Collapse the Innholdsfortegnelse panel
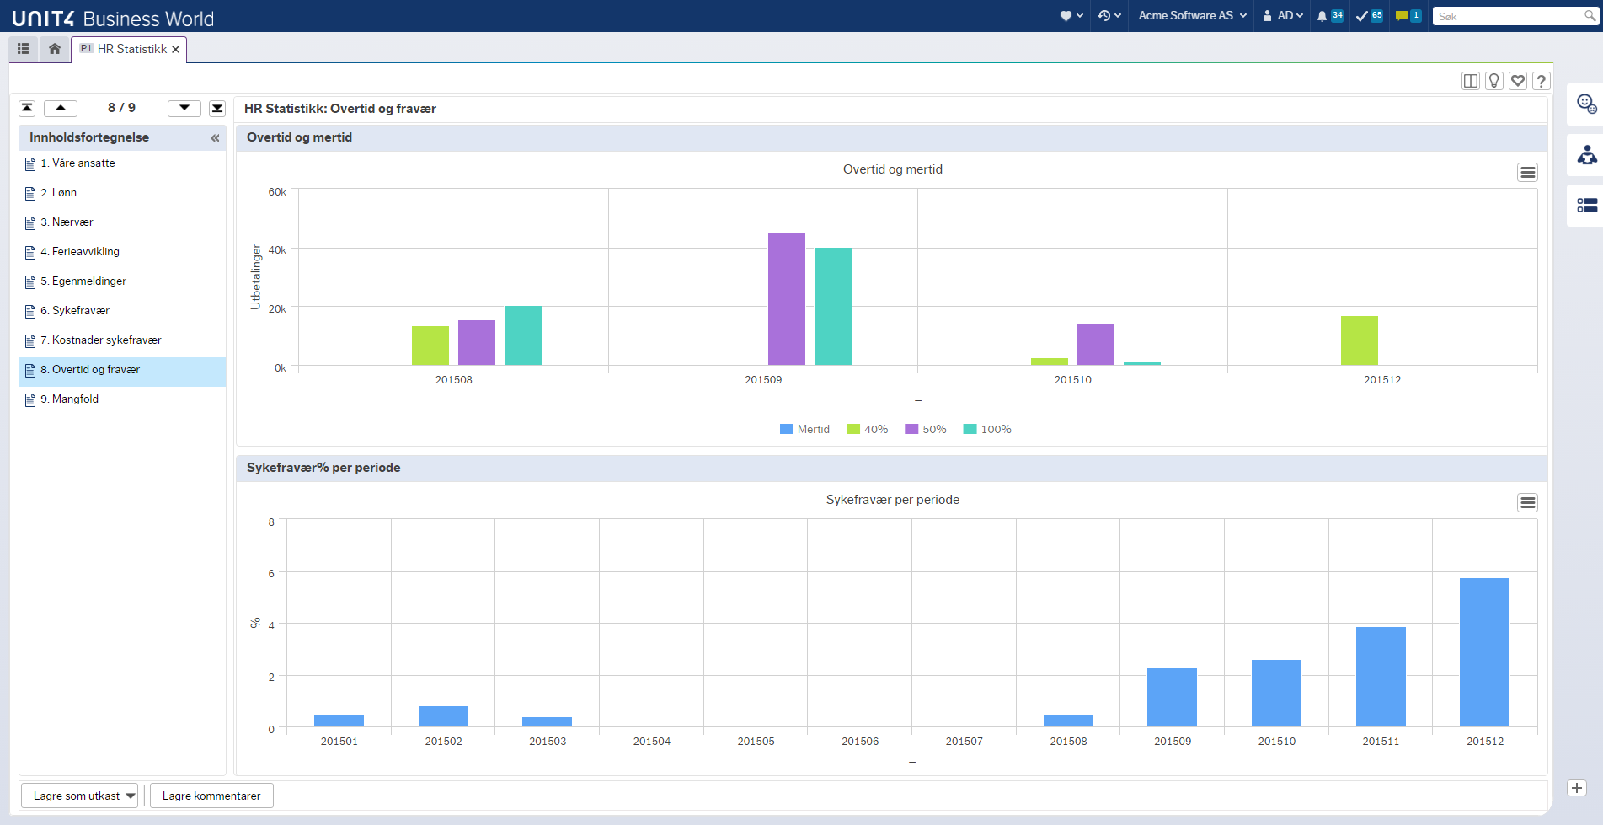Image resolution: width=1603 pixels, height=825 pixels. tap(215, 138)
